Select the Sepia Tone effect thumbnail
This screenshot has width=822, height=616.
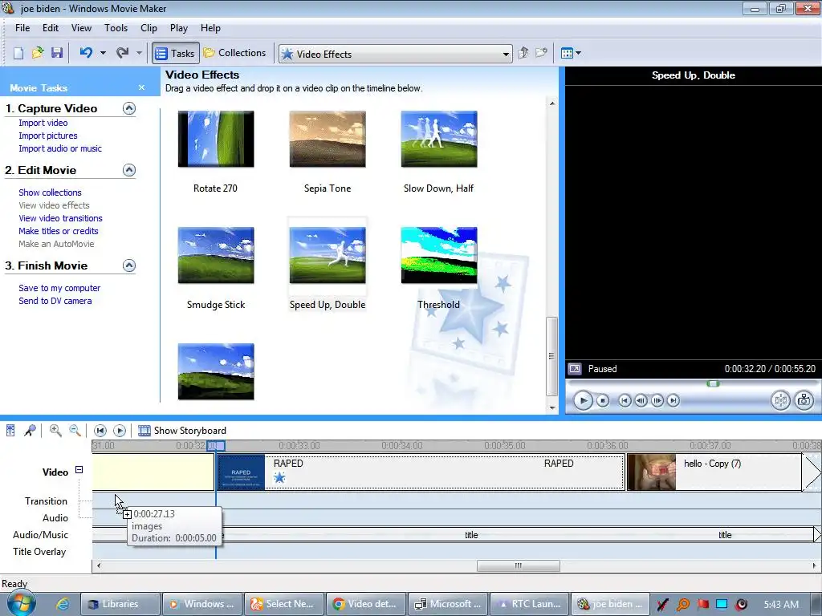point(328,140)
